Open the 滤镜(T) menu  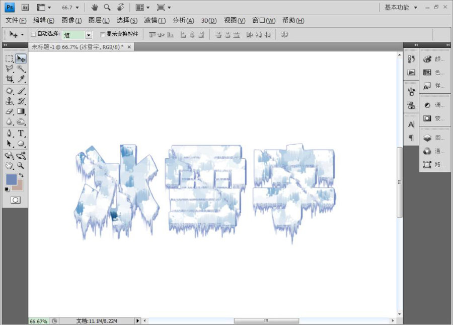coord(155,20)
